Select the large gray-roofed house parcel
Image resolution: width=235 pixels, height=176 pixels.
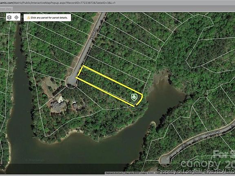click(x=58, y=105)
